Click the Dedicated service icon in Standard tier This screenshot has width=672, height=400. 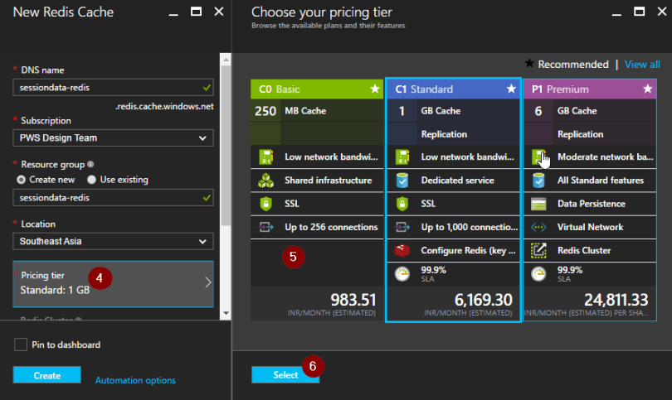tap(402, 181)
